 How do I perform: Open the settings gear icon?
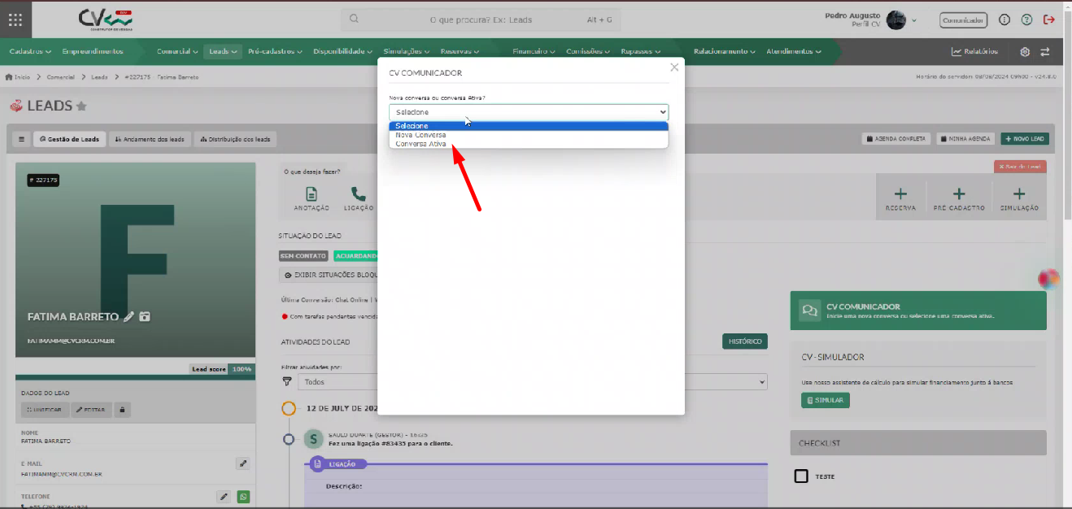pos(1025,52)
